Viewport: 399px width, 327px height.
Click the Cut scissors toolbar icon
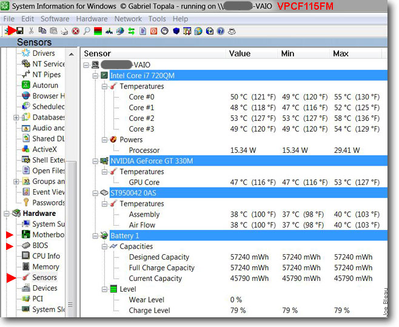31,31
